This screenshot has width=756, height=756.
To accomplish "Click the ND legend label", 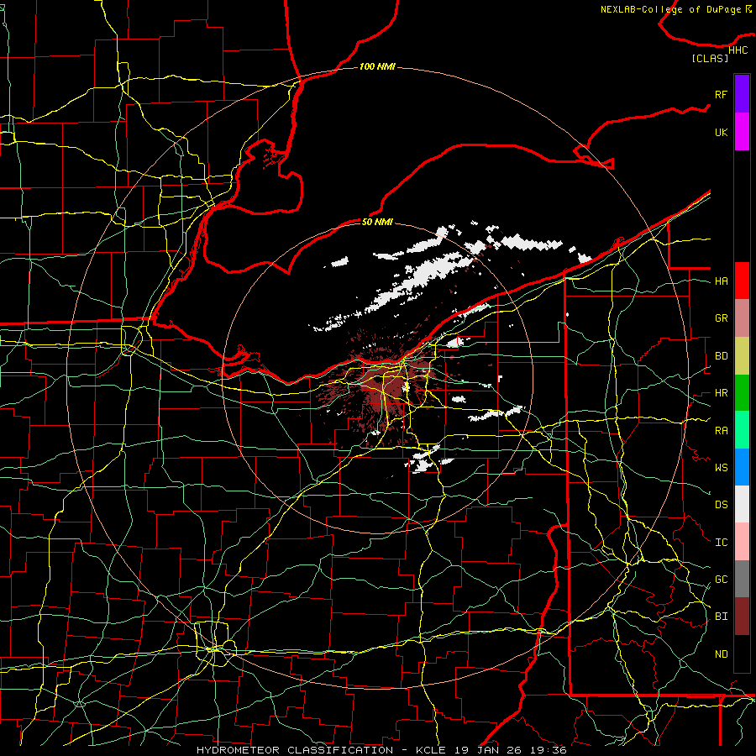I will click(722, 654).
